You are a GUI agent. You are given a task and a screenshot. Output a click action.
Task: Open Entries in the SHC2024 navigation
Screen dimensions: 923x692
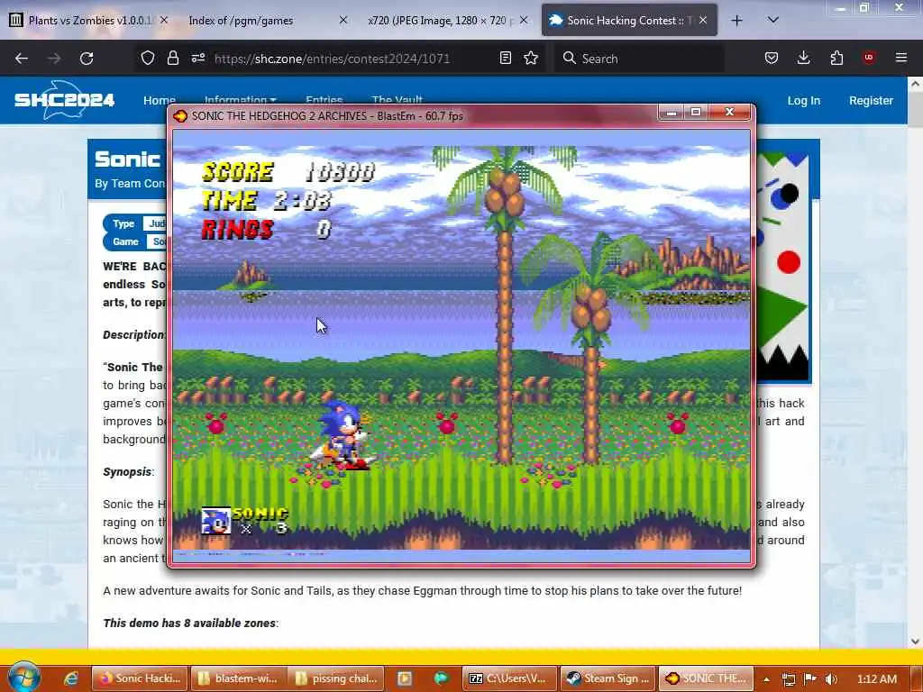point(324,100)
